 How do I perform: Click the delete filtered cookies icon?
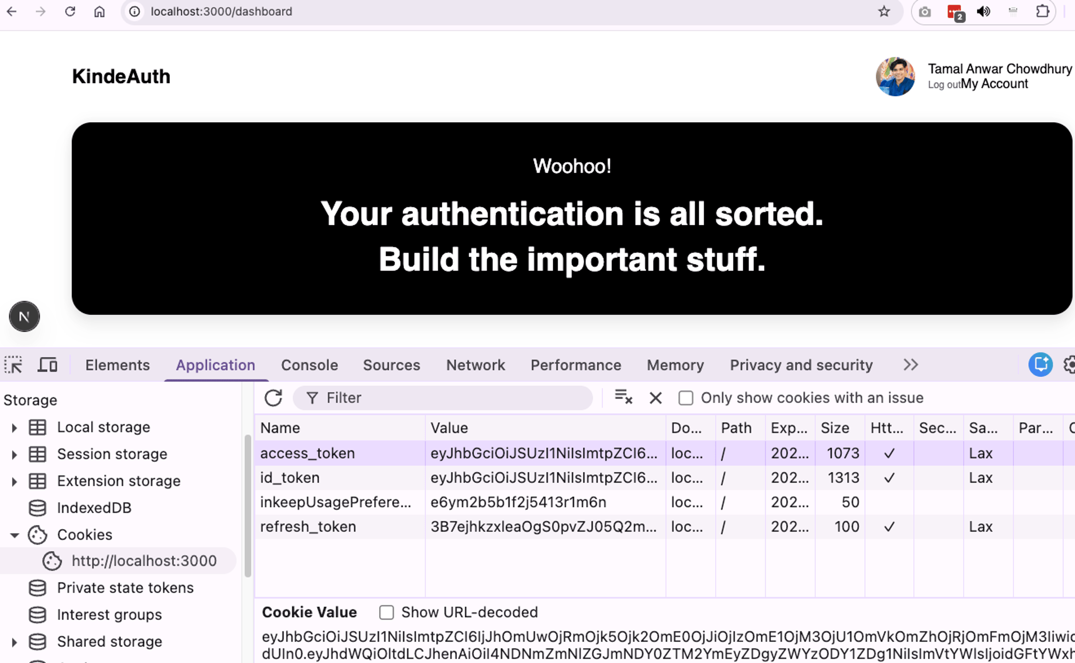[623, 398]
